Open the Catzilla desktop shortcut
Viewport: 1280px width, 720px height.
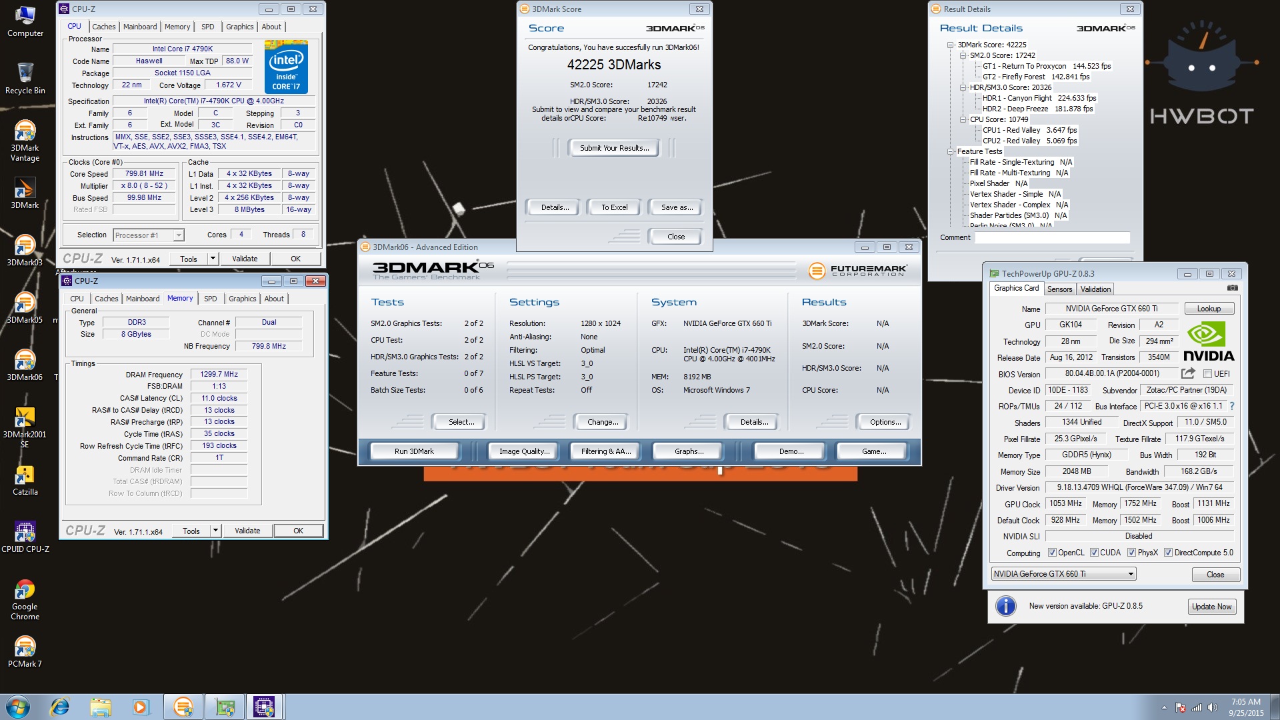click(x=25, y=480)
